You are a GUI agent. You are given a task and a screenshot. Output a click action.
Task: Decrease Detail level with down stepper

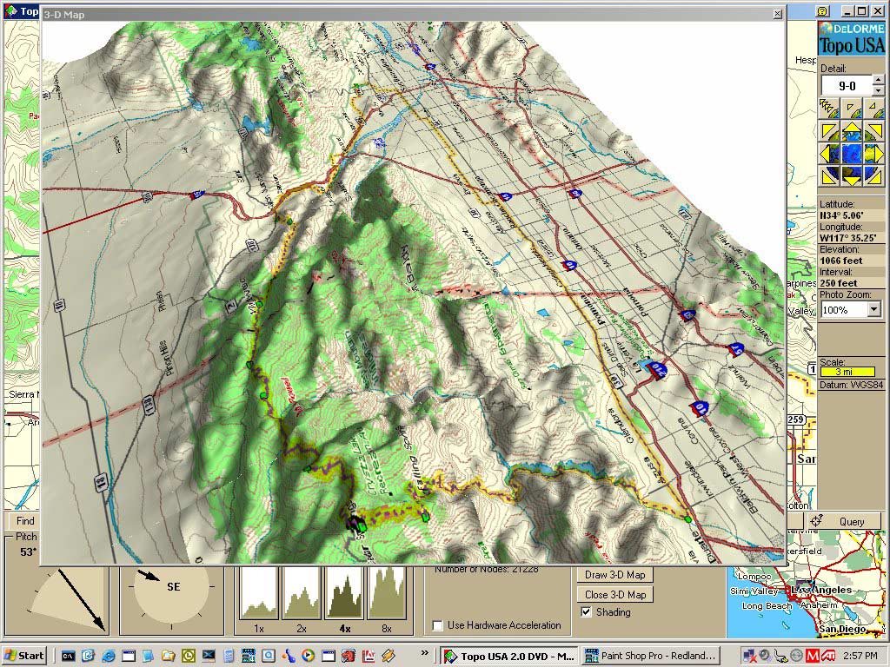878,90
